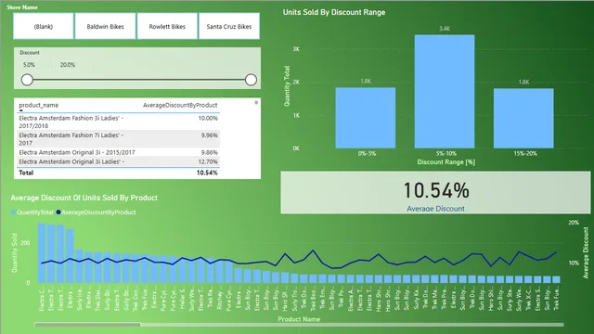Select Electra Amsterdam Fashion 3i Ladies' row
The image size is (594, 334).
(x=118, y=122)
